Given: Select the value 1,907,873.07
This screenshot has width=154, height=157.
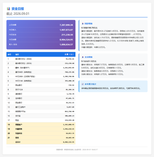Looking at the screenshot, I should click(66, 30).
